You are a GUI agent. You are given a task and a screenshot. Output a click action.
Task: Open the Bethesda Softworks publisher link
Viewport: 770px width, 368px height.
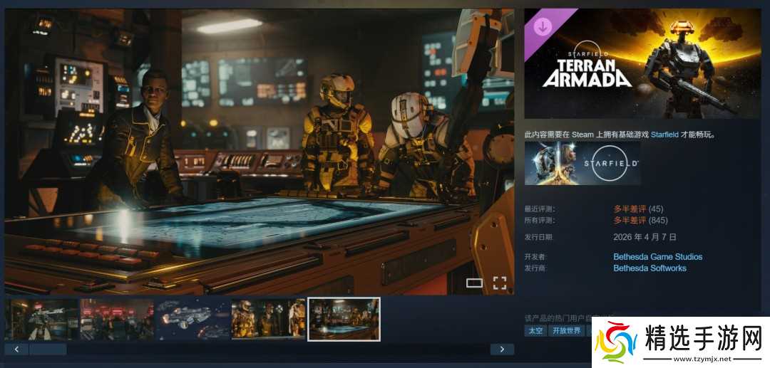click(x=650, y=268)
